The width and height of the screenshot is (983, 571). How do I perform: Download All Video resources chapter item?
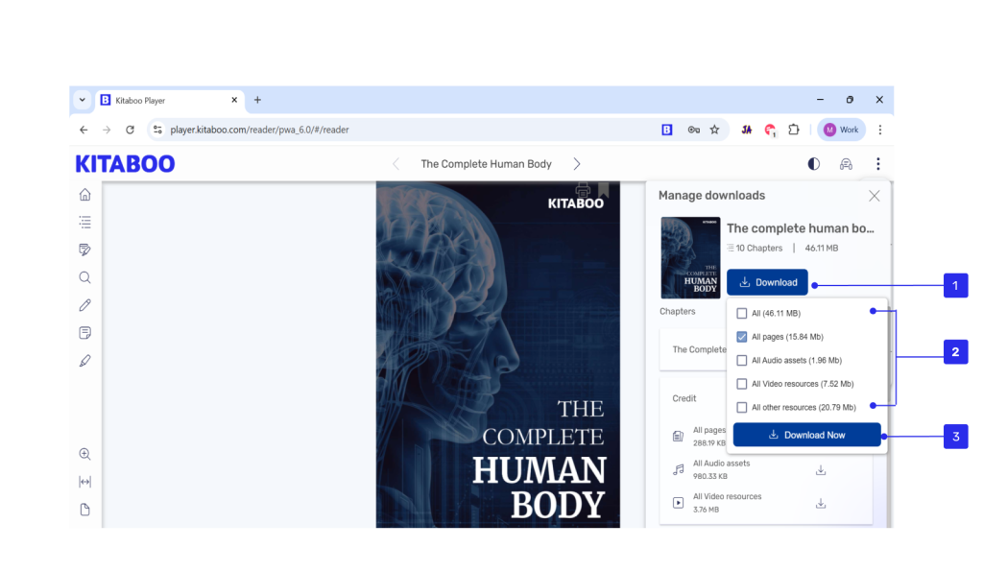click(821, 503)
